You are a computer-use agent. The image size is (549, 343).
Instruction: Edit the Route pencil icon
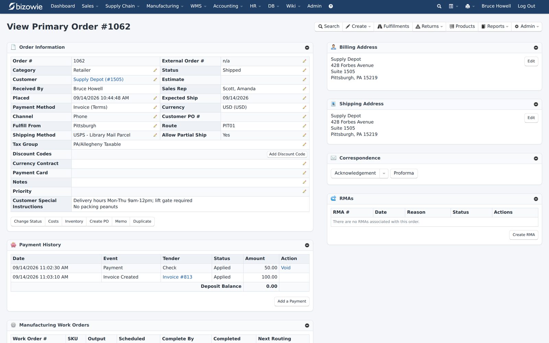[x=304, y=126]
